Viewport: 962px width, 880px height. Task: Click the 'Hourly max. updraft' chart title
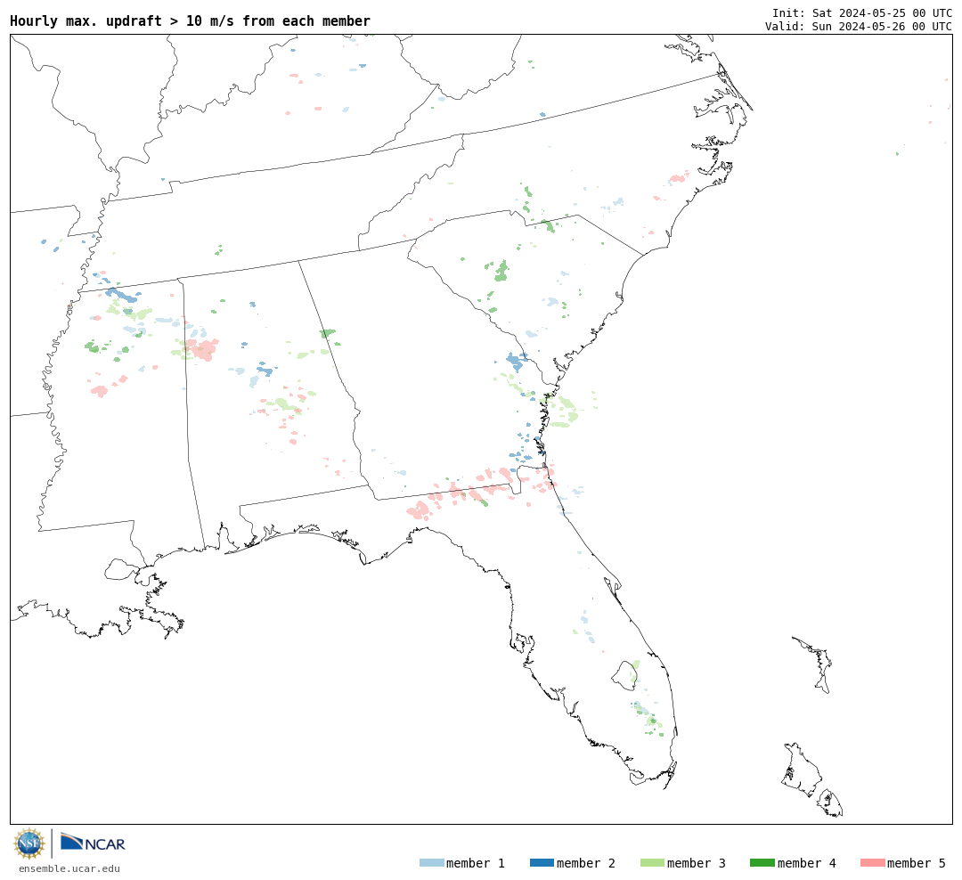pyautogui.click(x=191, y=20)
